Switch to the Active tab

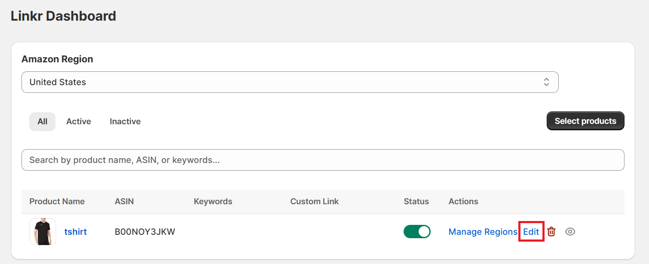[x=79, y=122]
